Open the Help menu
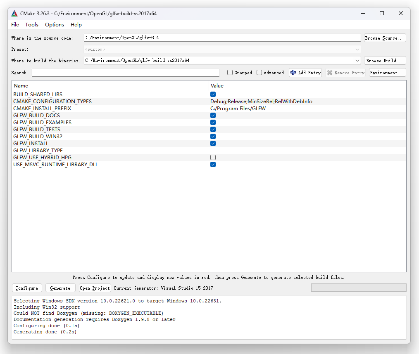 click(x=76, y=24)
